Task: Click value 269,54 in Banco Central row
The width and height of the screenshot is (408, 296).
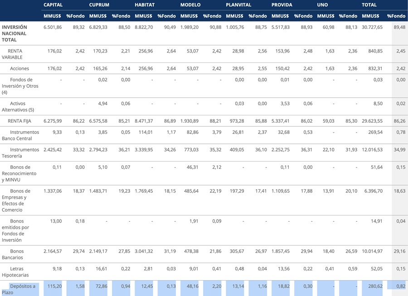Action: click(x=375, y=132)
